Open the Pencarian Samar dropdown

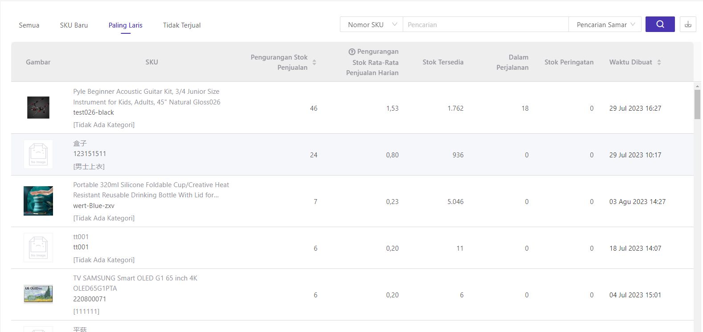[x=605, y=25]
